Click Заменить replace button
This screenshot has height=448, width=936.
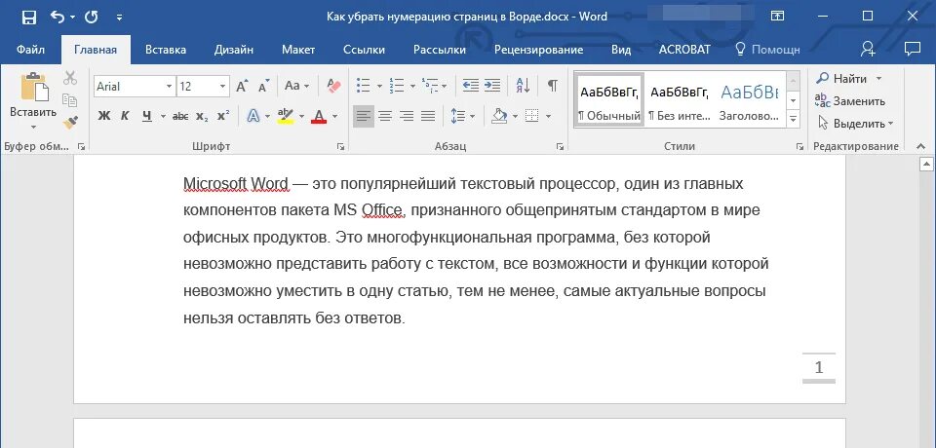pos(851,101)
